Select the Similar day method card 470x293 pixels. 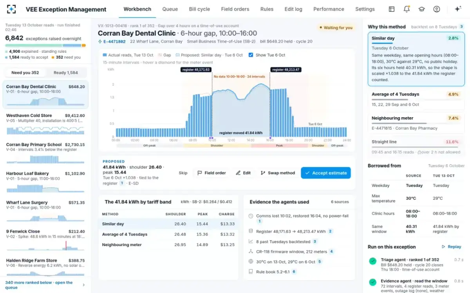tap(416, 59)
